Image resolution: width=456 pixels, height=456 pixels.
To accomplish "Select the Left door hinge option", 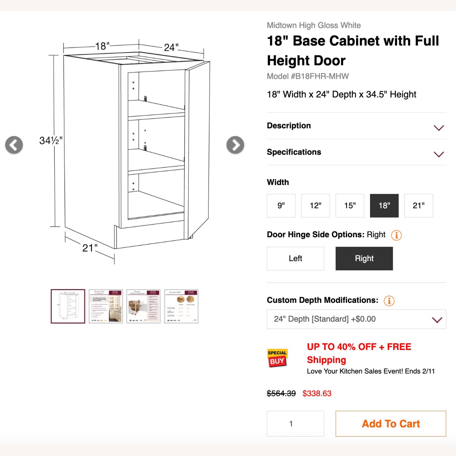I will tap(295, 258).
